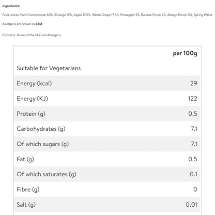Click the value 122 for Energy KJ

pyautogui.click(x=193, y=99)
